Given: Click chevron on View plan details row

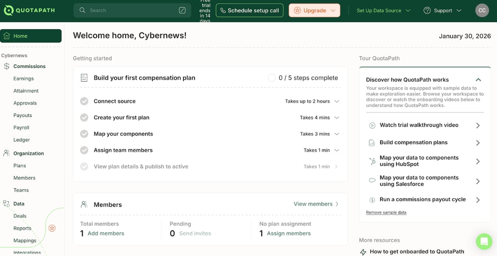Looking at the screenshot, I should click(x=336, y=166).
